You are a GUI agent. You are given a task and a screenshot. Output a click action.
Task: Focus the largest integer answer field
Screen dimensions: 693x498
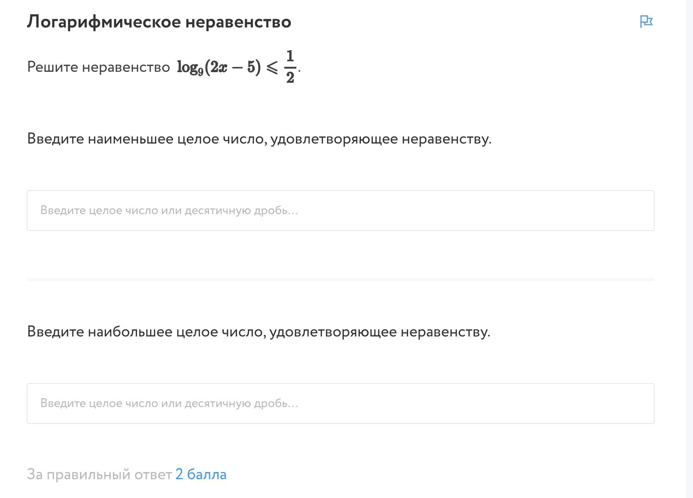pos(340,403)
